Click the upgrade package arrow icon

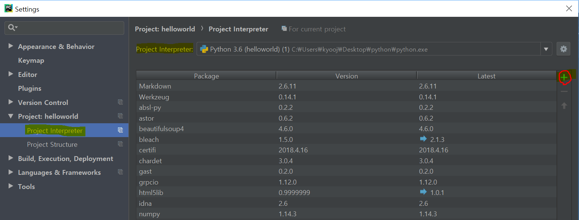click(x=564, y=106)
